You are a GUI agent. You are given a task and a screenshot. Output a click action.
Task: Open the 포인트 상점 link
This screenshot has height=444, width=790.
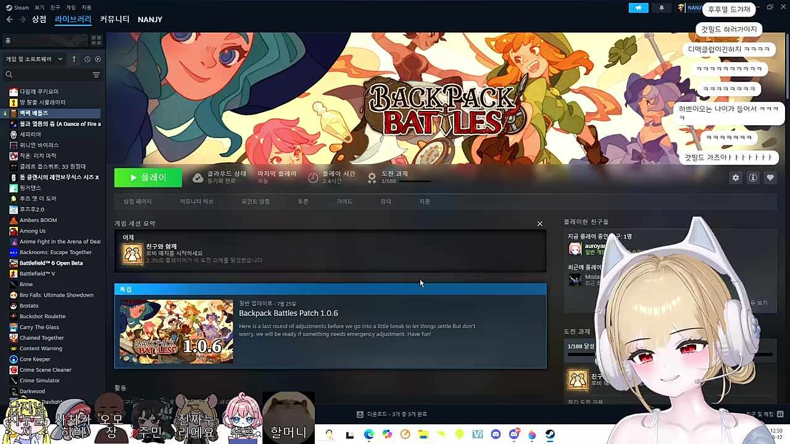pyautogui.click(x=256, y=202)
